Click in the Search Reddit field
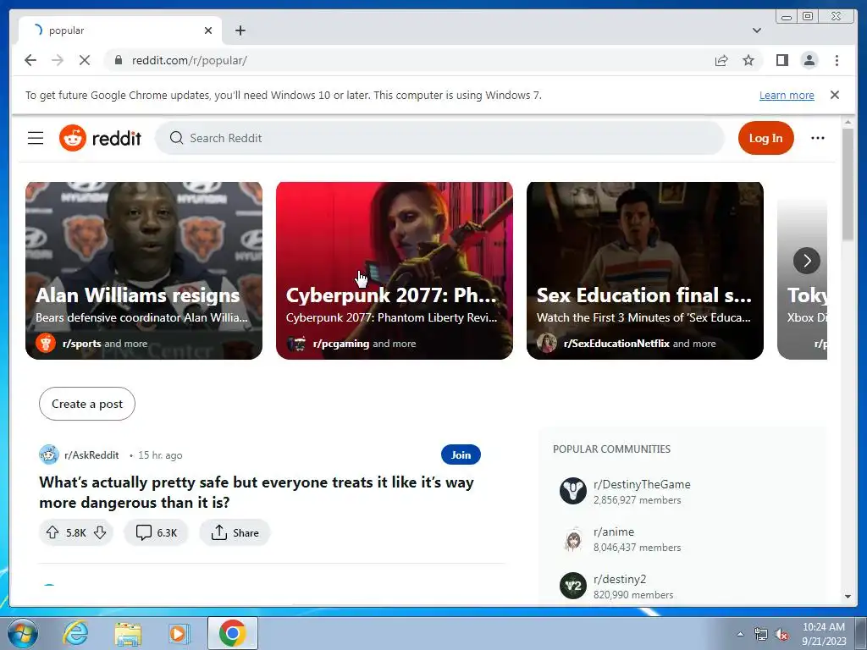 (440, 138)
